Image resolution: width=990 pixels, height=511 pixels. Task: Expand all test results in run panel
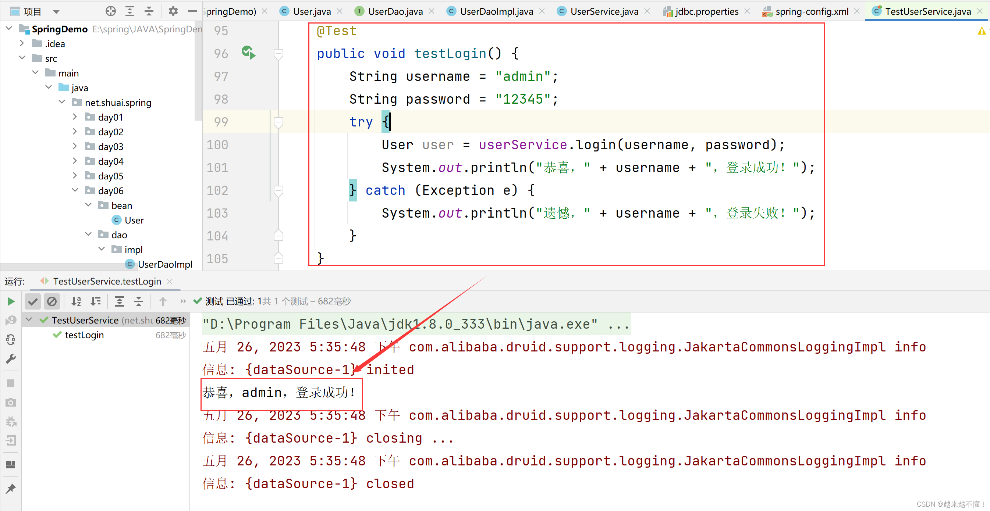pos(120,301)
